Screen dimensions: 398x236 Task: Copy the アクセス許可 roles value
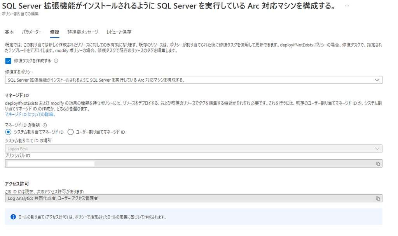[378, 198]
